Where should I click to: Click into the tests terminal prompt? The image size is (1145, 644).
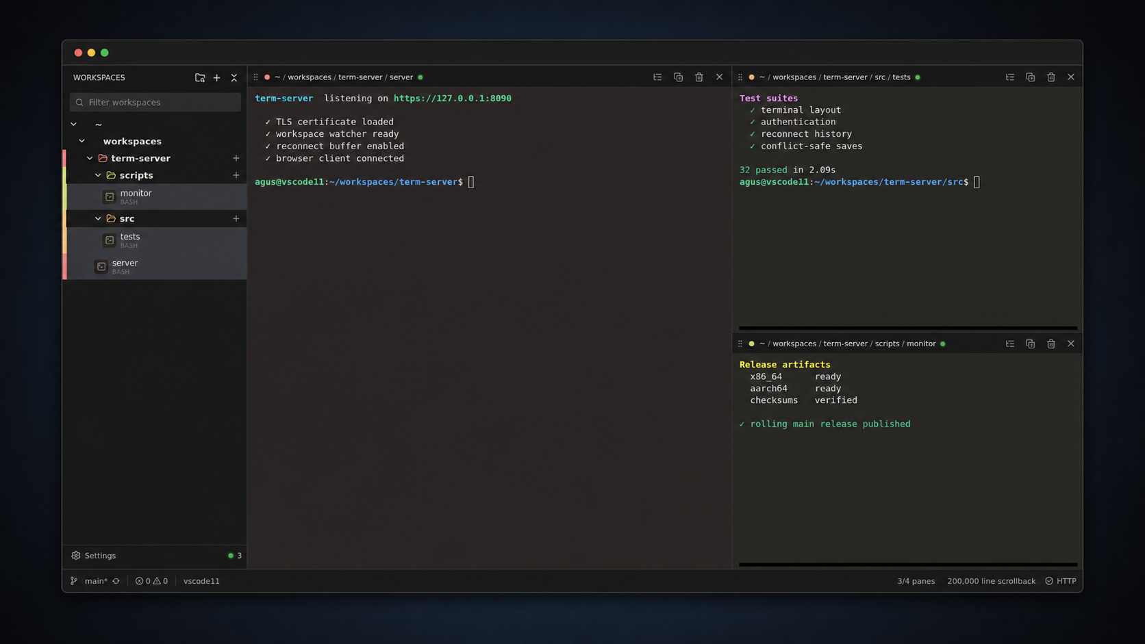pos(977,183)
